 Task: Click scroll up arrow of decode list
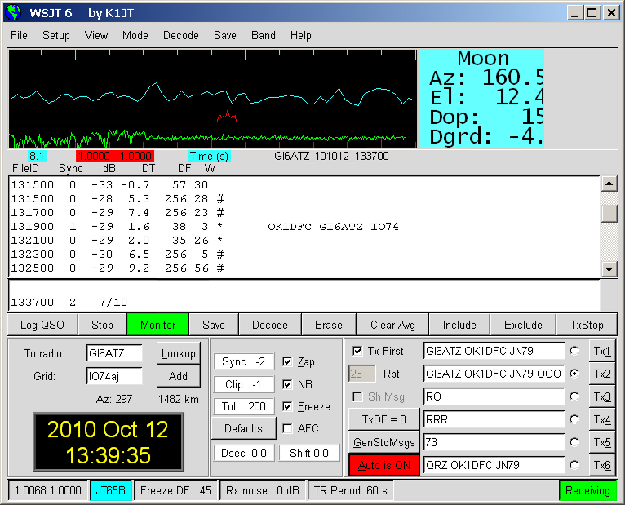(x=609, y=184)
